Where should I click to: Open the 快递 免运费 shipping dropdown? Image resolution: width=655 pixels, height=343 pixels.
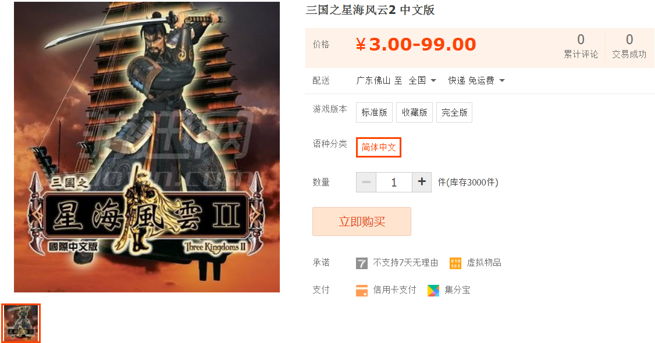476,81
